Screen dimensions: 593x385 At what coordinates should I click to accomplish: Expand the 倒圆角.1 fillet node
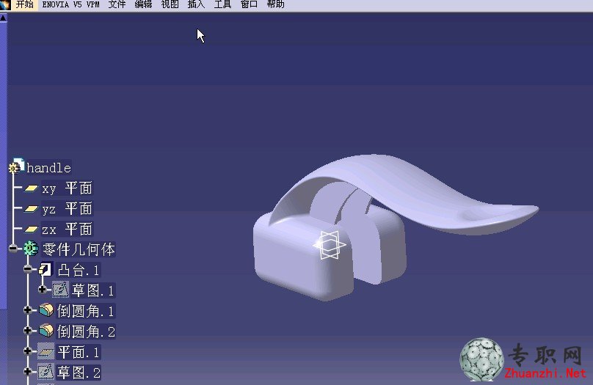[x=28, y=309]
